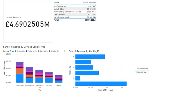Select the longest Cookie_ID 1 bar

pos(101,84)
